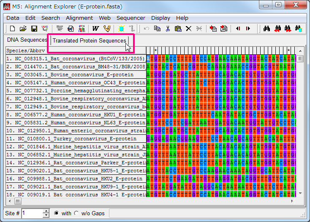Select the Human_coronavirus_OC43_E-protein sequence row
Viewport: 310px width, 222px height.
(76, 83)
